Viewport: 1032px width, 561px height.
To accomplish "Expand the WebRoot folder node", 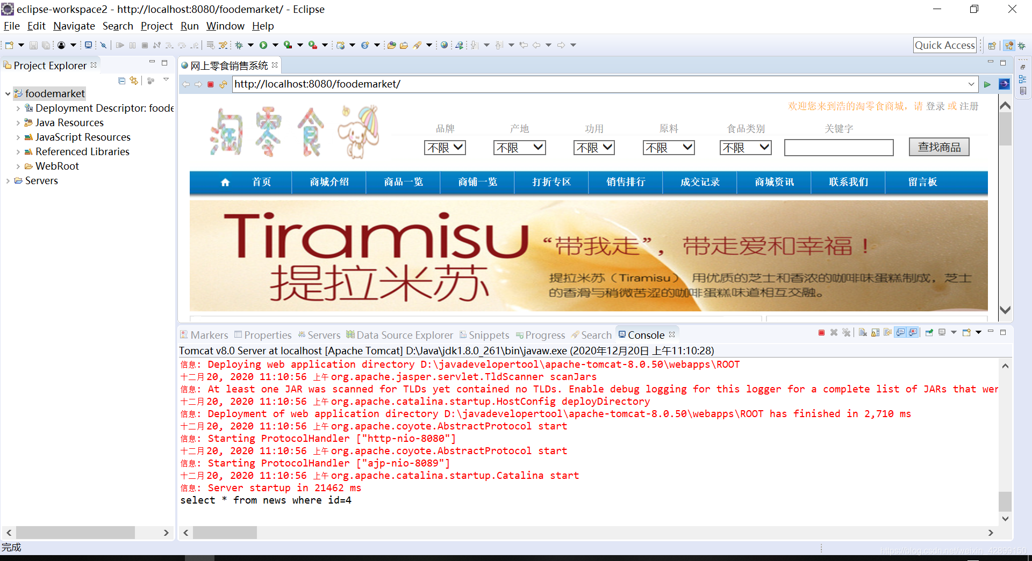I will tap(18, 166).
